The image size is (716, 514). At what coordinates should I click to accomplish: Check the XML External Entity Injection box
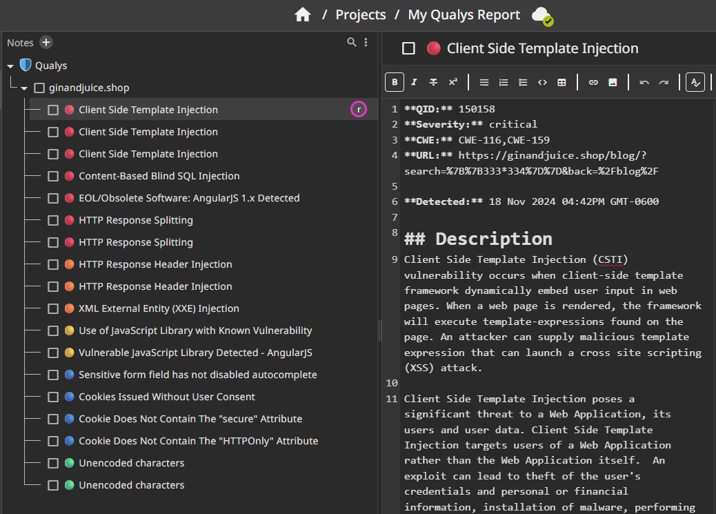[53, 308]
